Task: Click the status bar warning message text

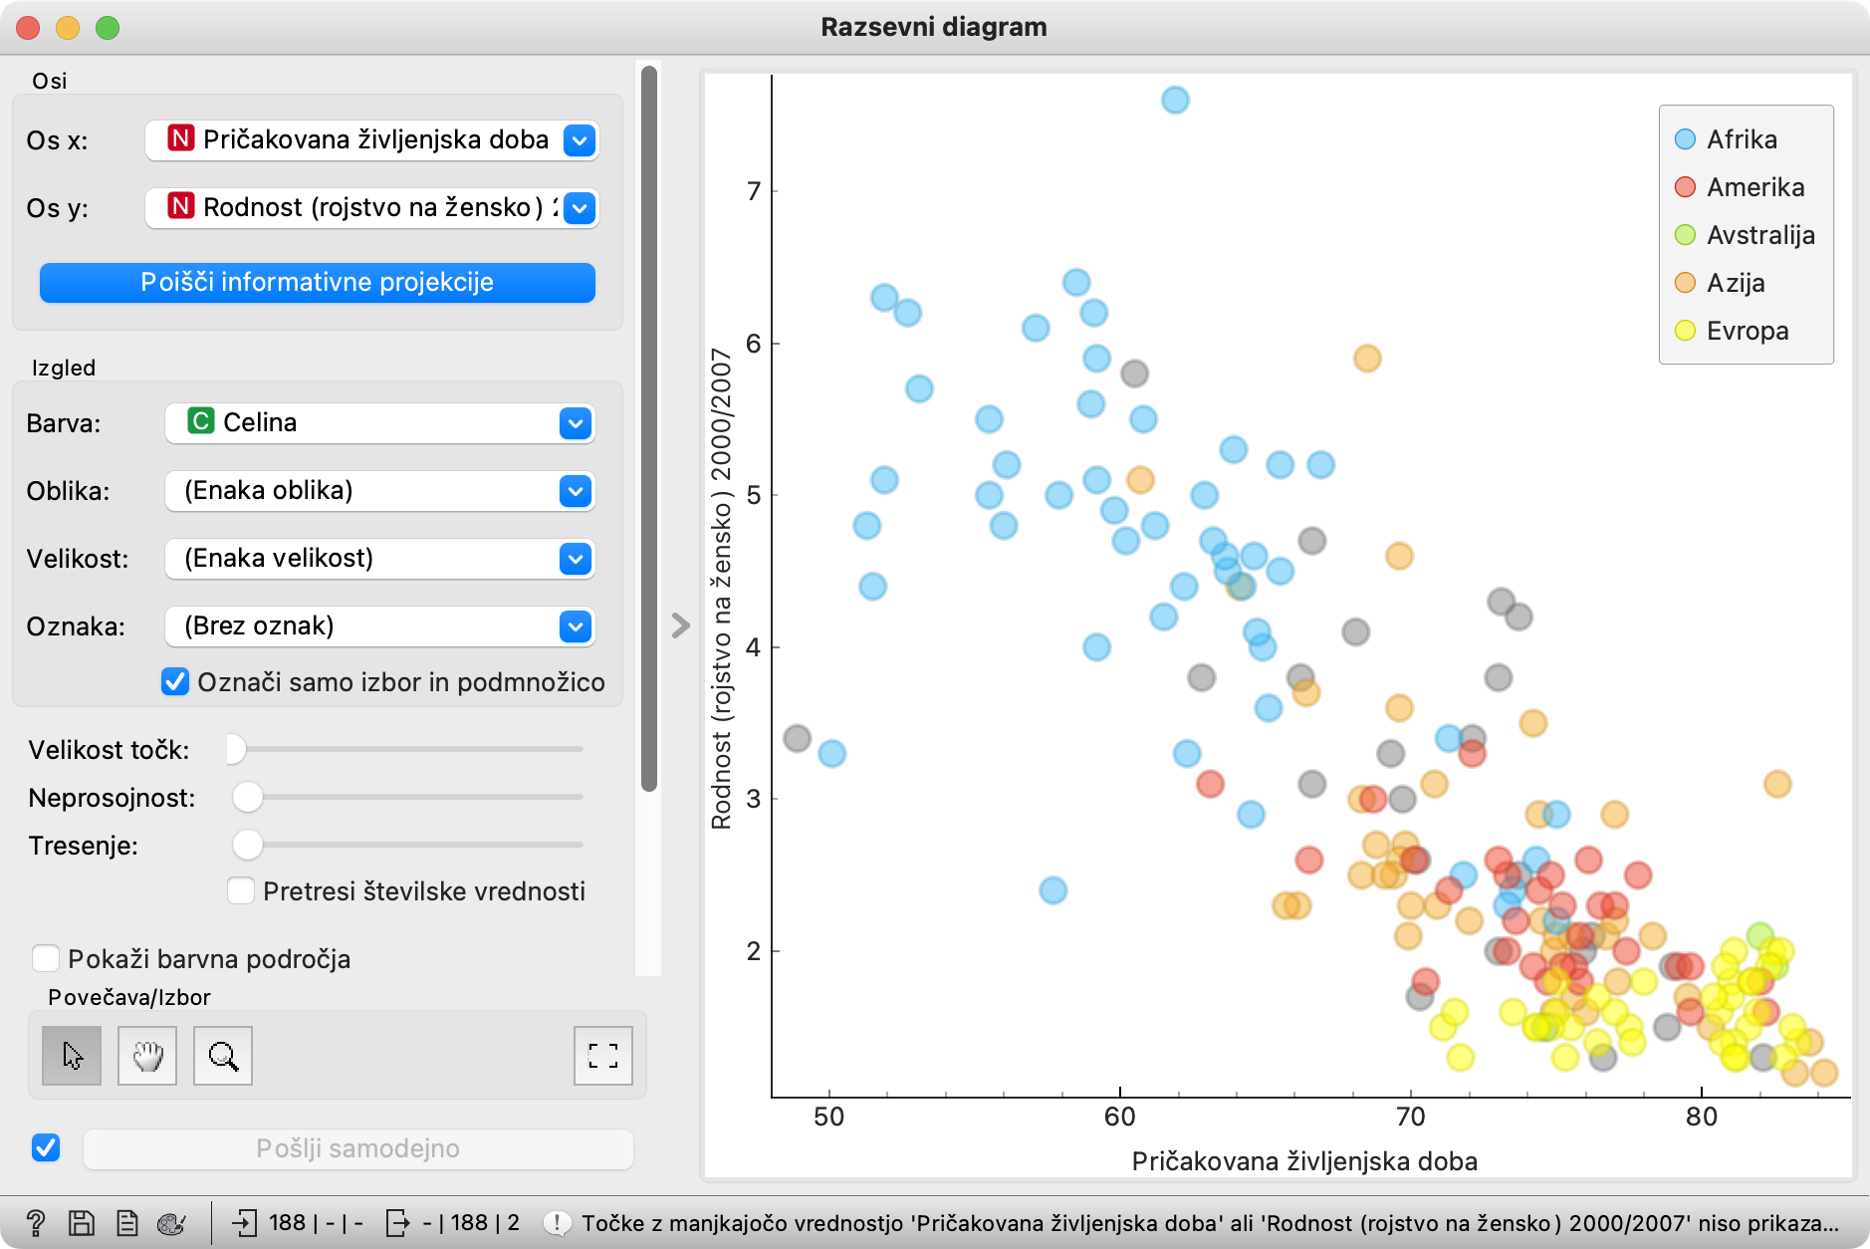Action: pyautogui.click(x=1210, y=1223)
